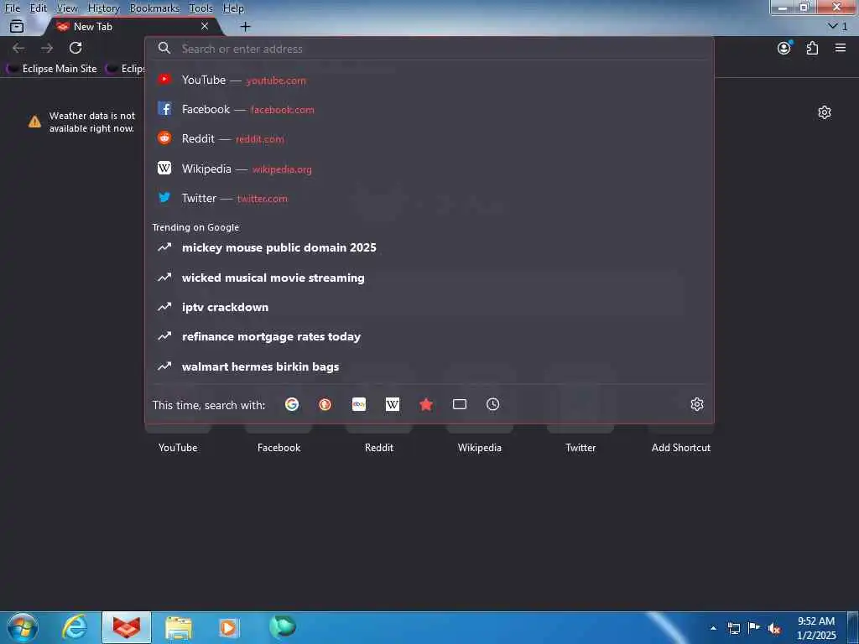Select YouTube — youtube.com suggestion
This screenshot has width=859, height=644.
tap(429, 80)
